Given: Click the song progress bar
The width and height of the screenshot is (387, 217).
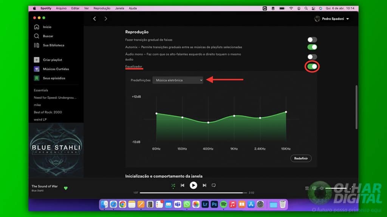Looking at the screenshot, I should 193,193.
